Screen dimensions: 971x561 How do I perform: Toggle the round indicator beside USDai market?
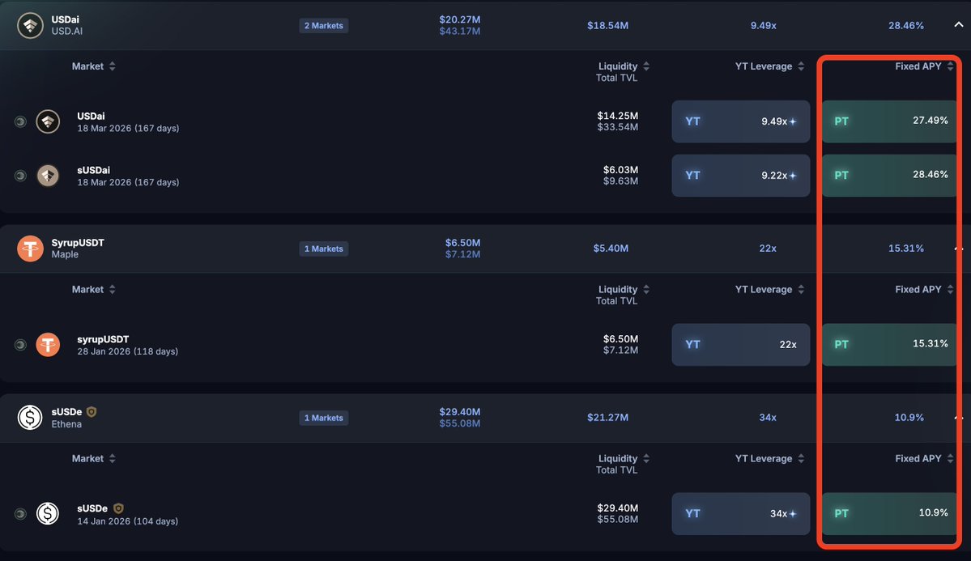coord(20,121)
